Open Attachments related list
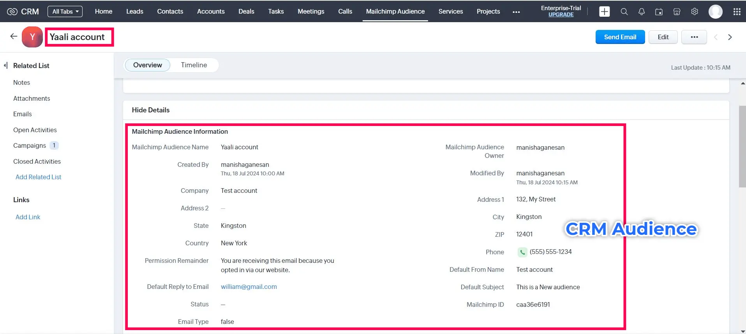This screenshot has width=746, height=334. pyautogui.click(x=32, y=98)
